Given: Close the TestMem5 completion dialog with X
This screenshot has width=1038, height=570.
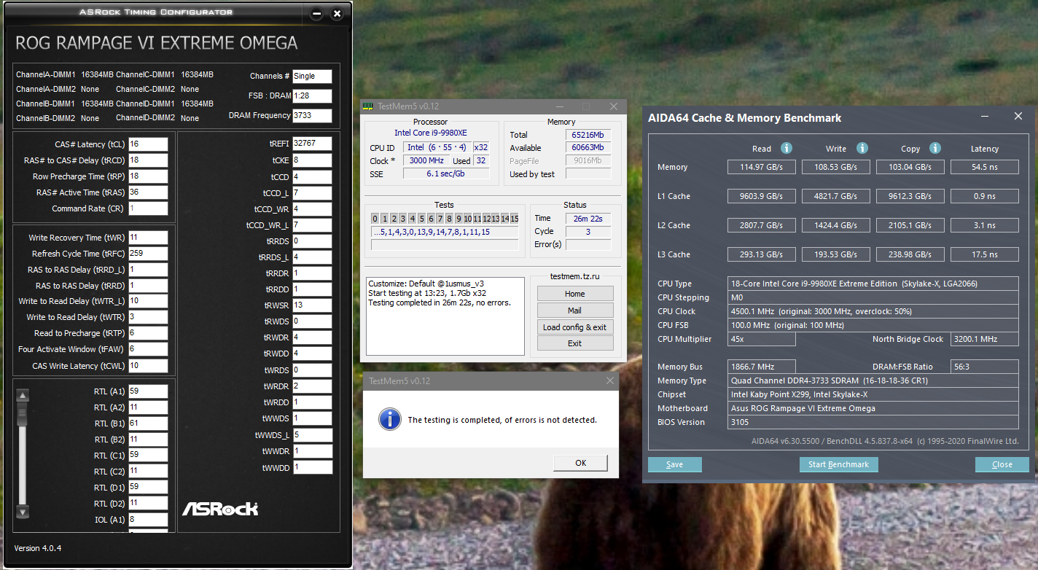Looking at the screenshot, I should [x=610, y=380].
